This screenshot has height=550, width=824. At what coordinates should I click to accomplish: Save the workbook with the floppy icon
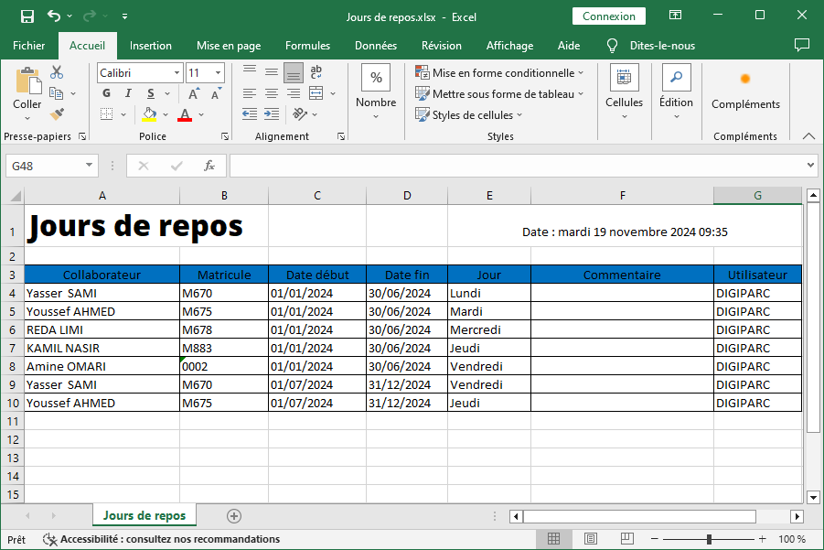click(x=27, y=16)
